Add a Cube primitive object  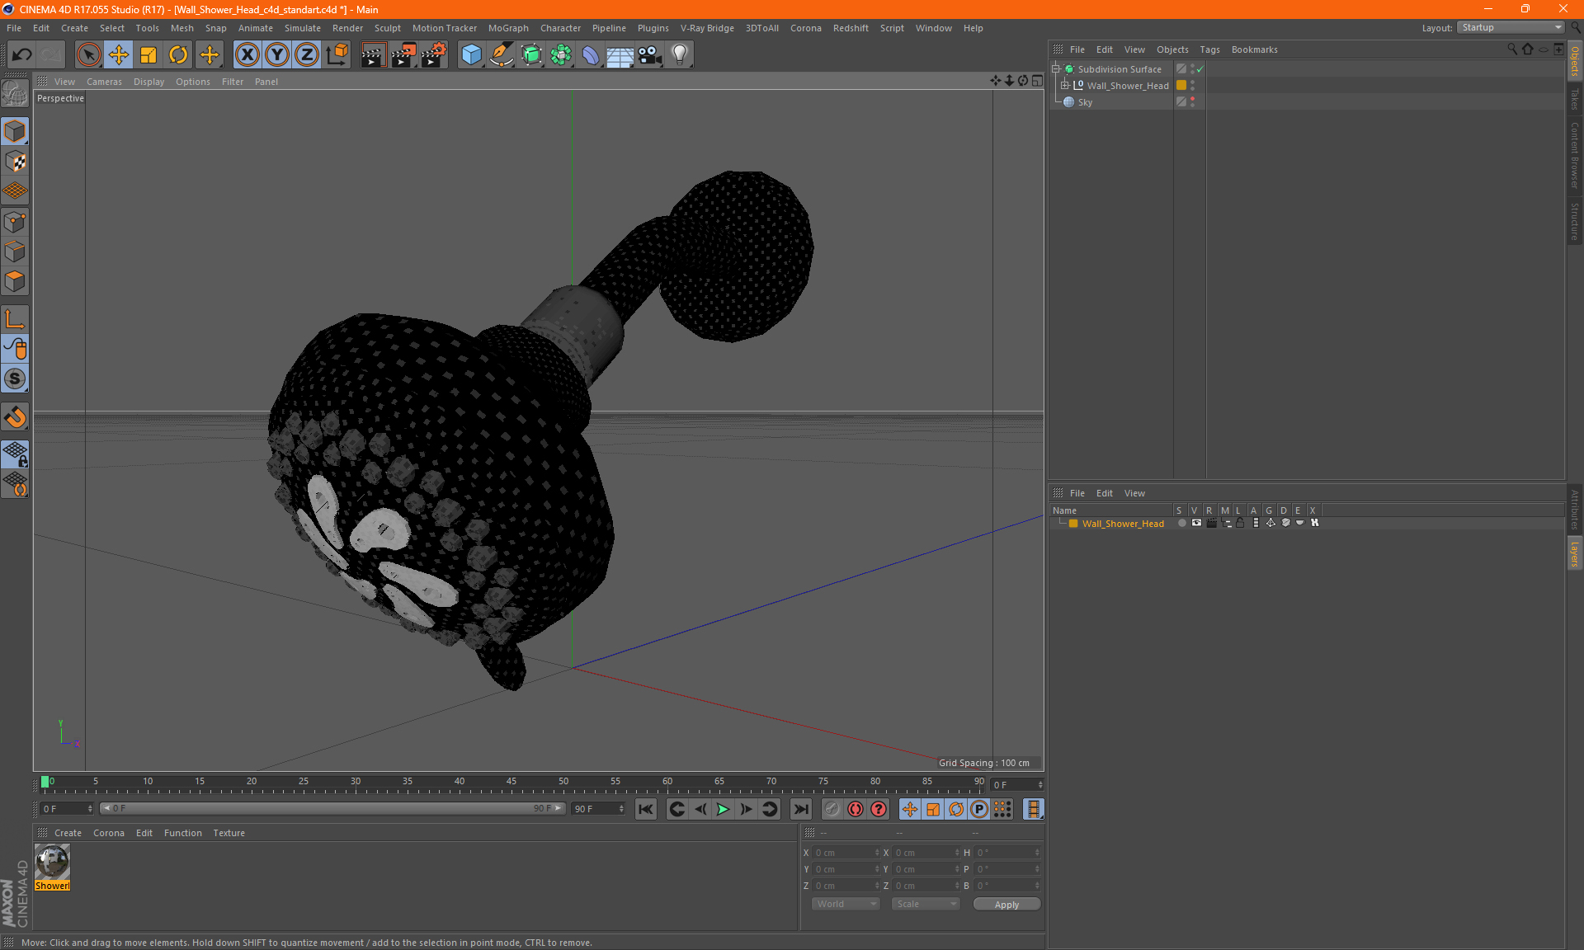click(471, 54)
